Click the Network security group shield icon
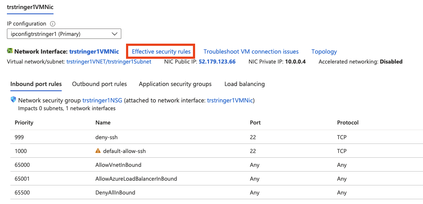This screenshot has height=204, width=423. pyautogui.click(x=13, y=100)
